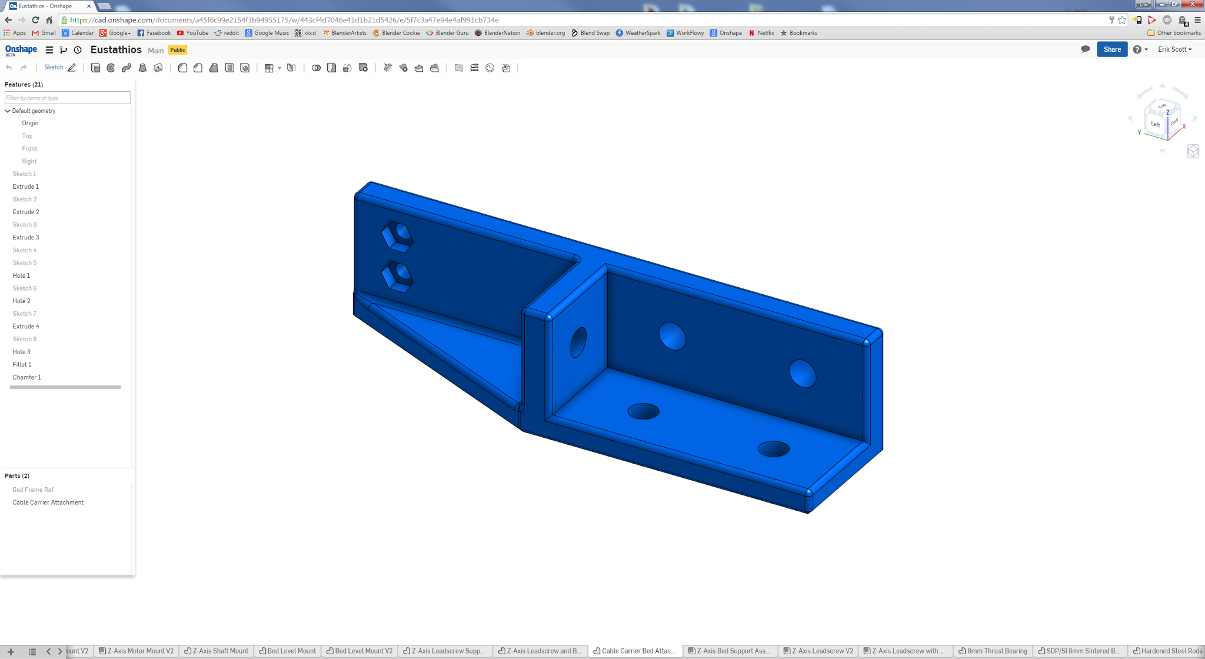
Task: Select the Boolean tool
Action: (316, 68)
